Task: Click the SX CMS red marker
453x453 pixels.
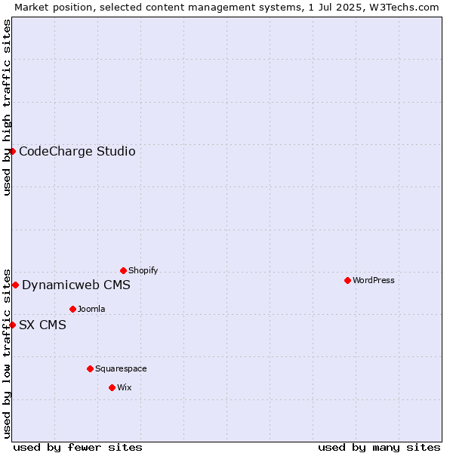Action: [x=12, y=325]
